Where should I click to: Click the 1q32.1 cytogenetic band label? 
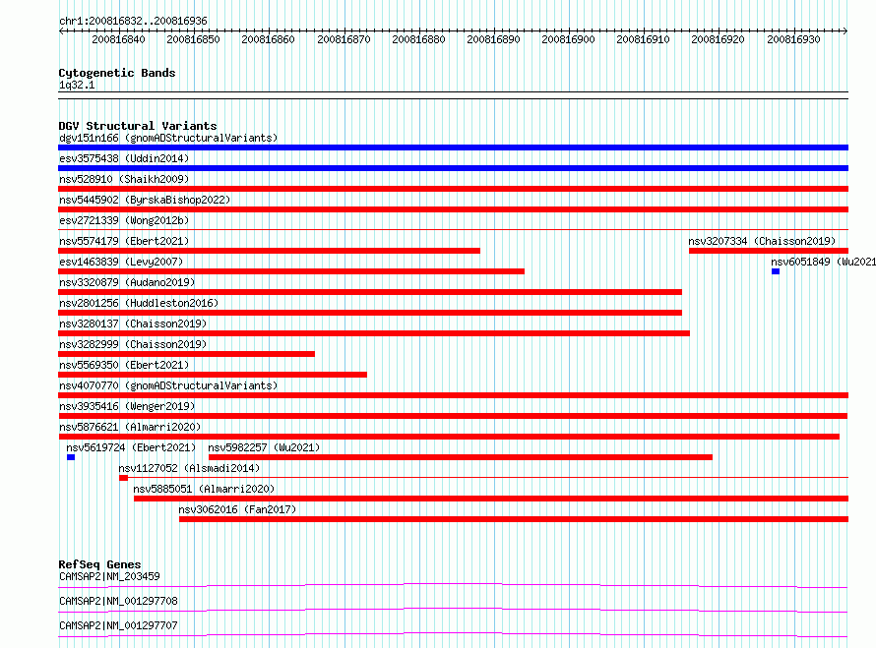pos(77,85)
